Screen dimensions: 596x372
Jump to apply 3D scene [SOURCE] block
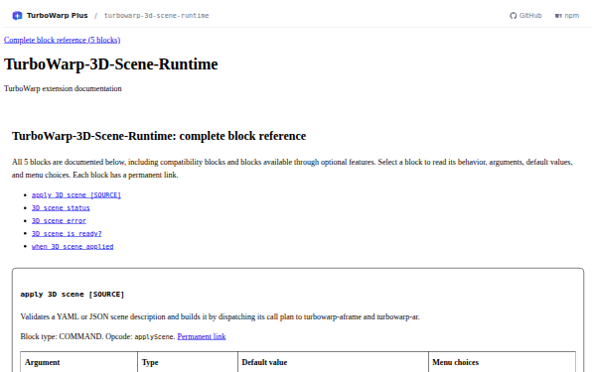[76, 195]
